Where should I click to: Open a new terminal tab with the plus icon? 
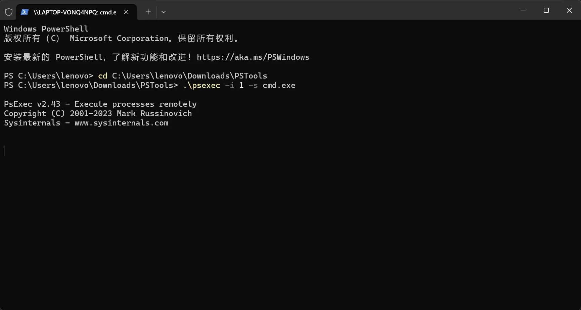point(148,12)
